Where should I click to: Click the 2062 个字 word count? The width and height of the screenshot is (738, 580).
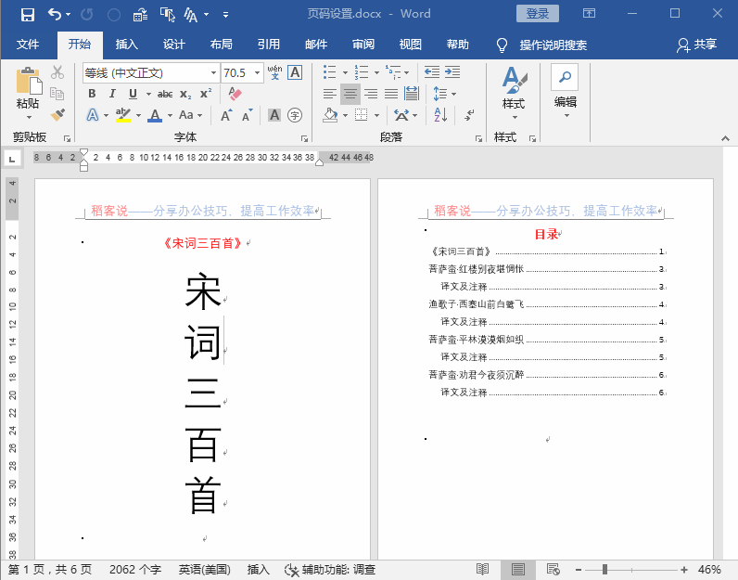pos(135,570)
